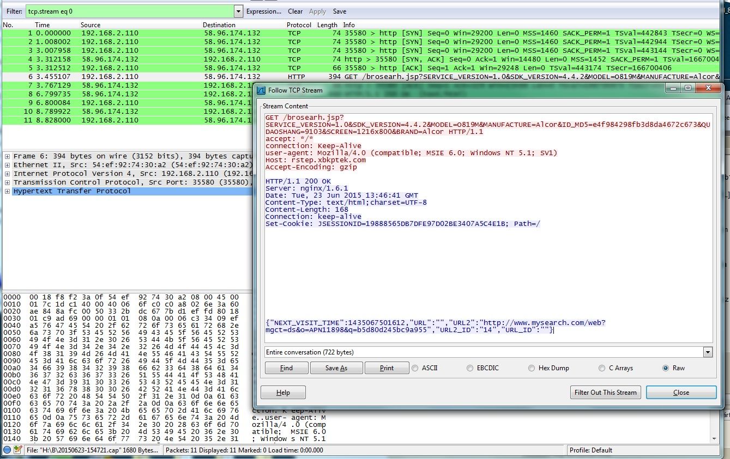Click Filter Out This Stream
Image resolution: width=730 pixels, height=459 pixels.
point(605,393)
